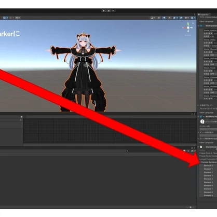Click the Freeze Pose in Place label
The height and width of the screenshot is (217, 217).
208,153
